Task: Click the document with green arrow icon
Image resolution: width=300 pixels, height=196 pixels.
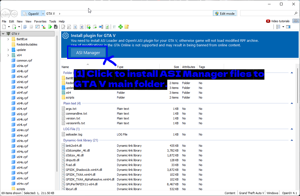Action: coord(14,27)
